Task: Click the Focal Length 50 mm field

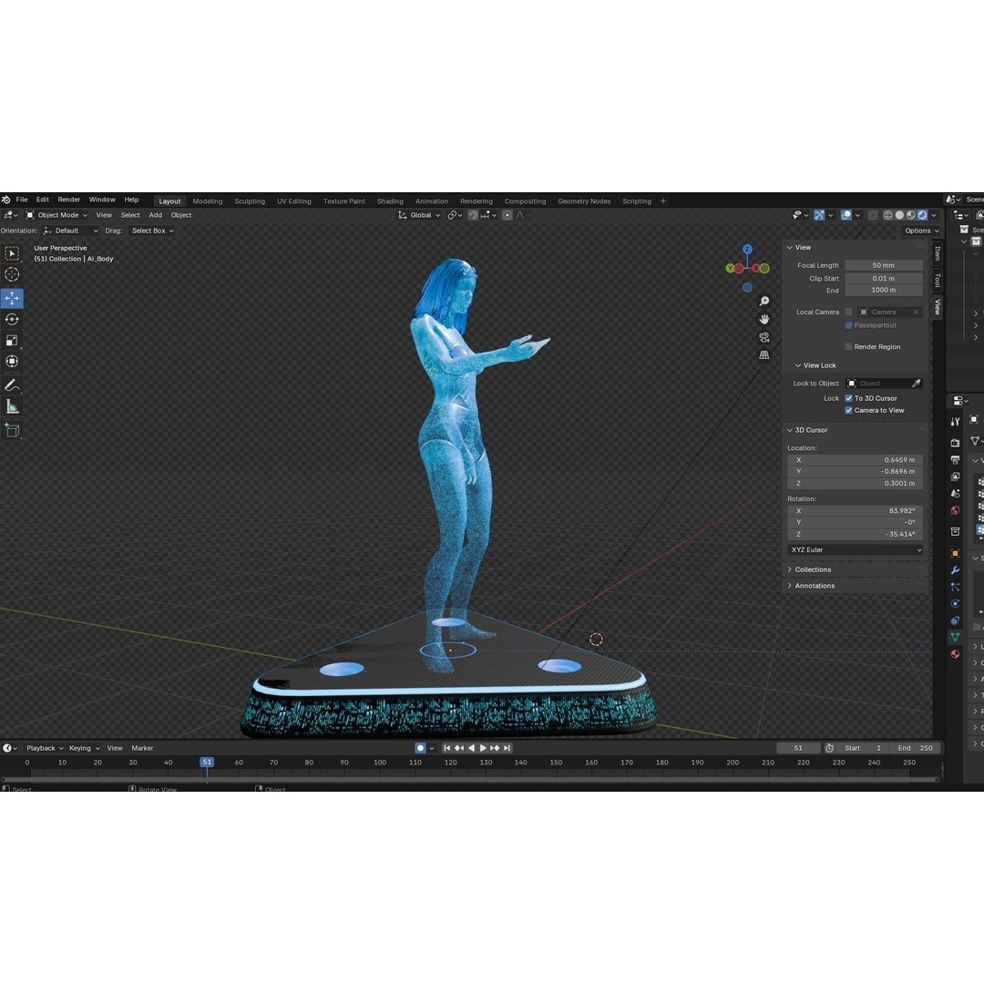Action: click(x=884, y=265)
